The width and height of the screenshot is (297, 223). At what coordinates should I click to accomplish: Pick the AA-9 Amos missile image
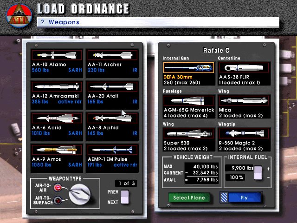(x=57, y=150)
